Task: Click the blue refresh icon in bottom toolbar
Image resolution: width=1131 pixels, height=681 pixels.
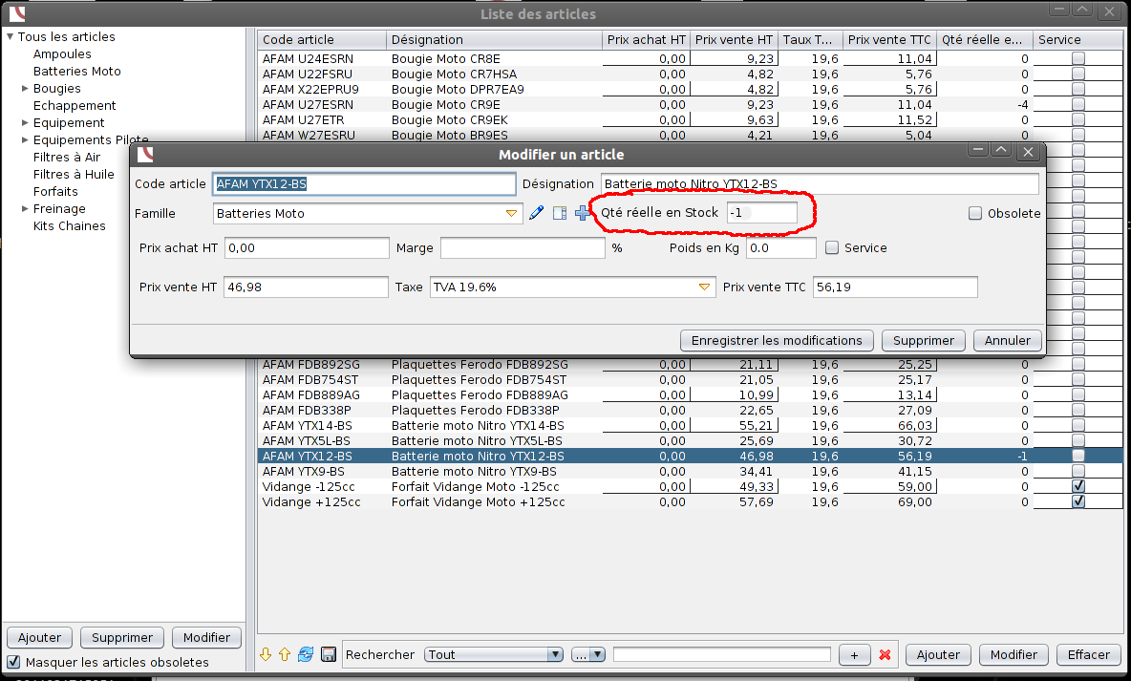Action: (306, 654)
